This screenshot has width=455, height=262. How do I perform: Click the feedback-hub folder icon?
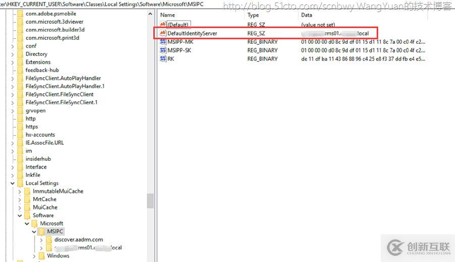tap(20, 71)
